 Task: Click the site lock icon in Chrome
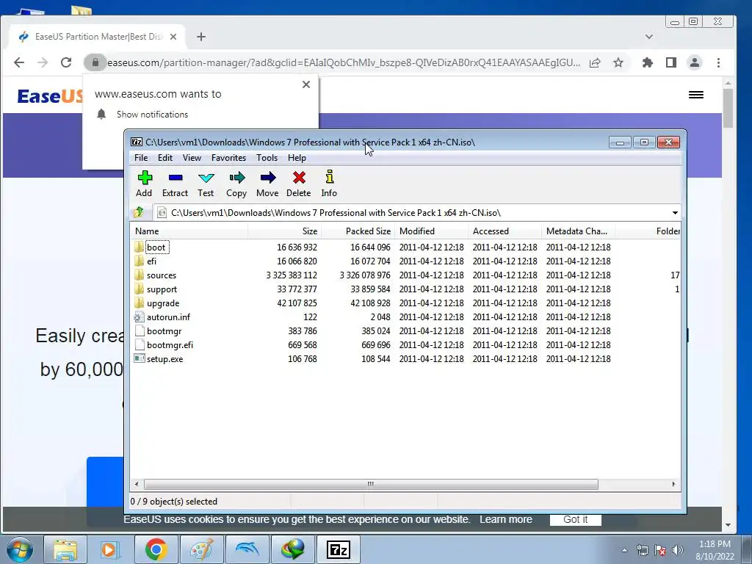[95, 62]
